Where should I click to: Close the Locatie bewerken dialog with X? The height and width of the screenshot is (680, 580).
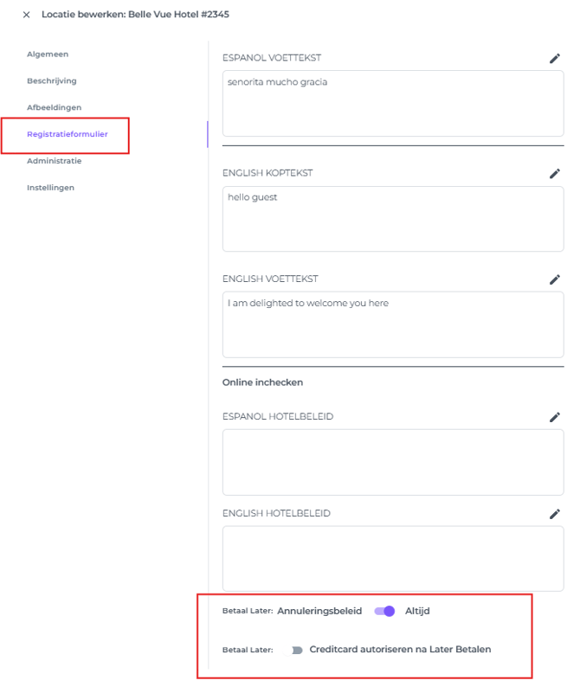pos(26,15)
